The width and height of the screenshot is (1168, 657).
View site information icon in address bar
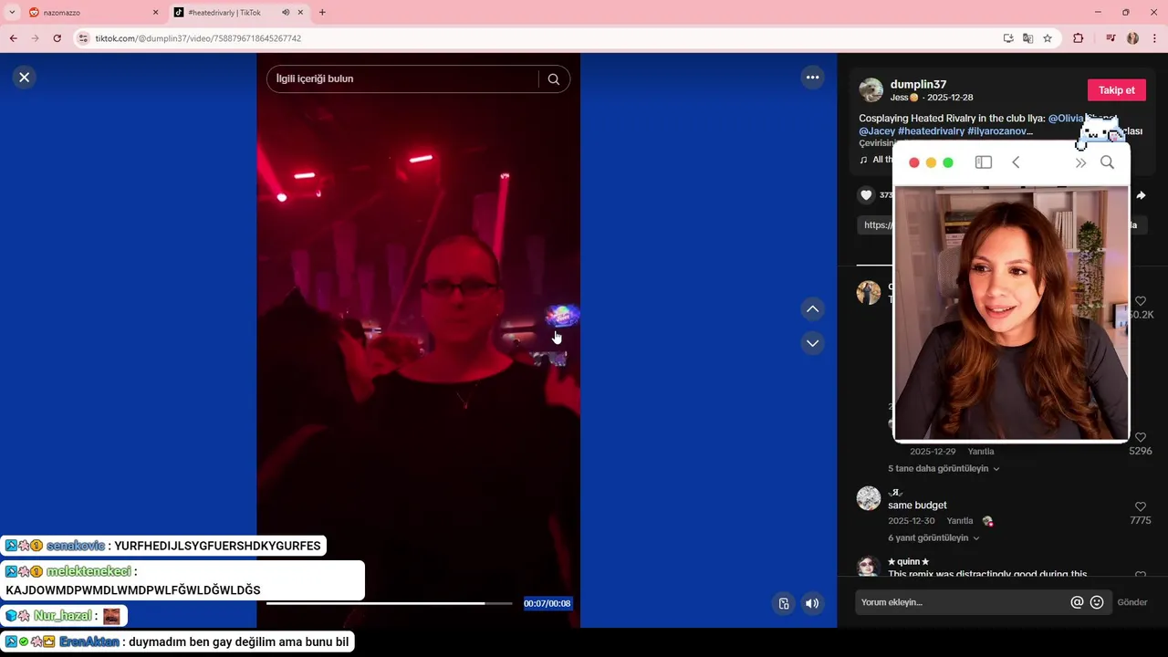pyautogui.click(x=83, y=38)
